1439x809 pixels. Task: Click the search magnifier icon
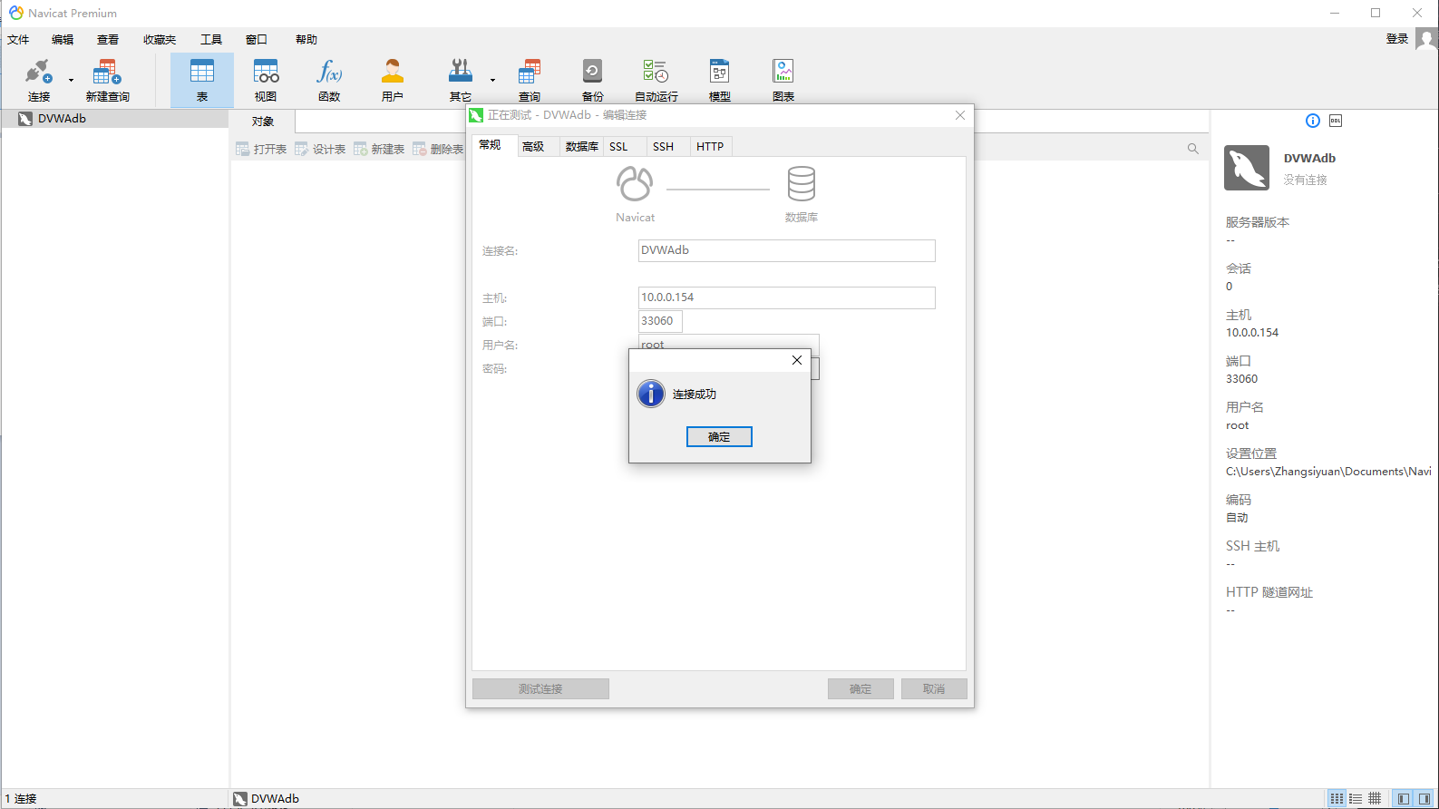[x=1193, y=149]
